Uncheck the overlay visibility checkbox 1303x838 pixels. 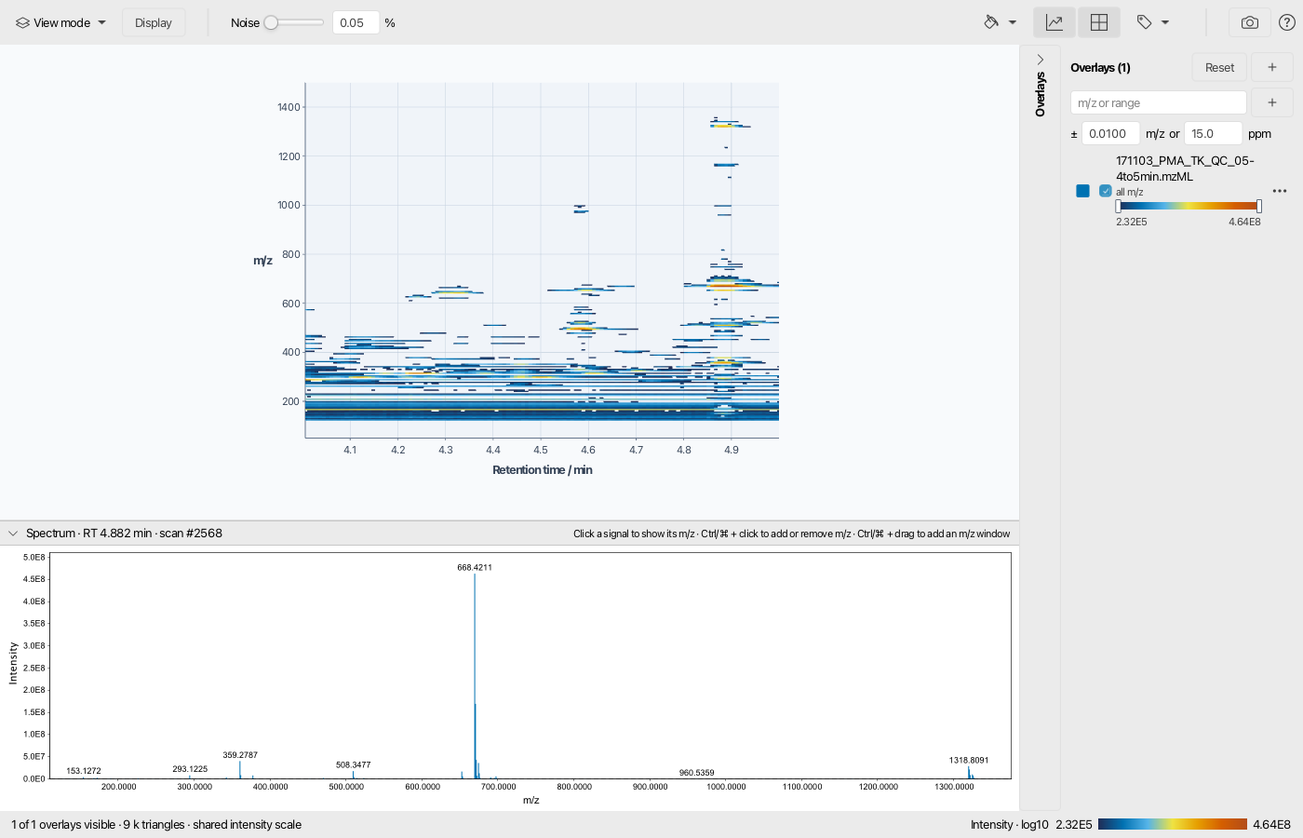[1106, 191]
